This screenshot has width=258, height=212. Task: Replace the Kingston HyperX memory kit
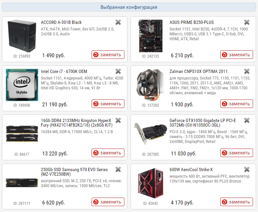click(x=108, y=153)
